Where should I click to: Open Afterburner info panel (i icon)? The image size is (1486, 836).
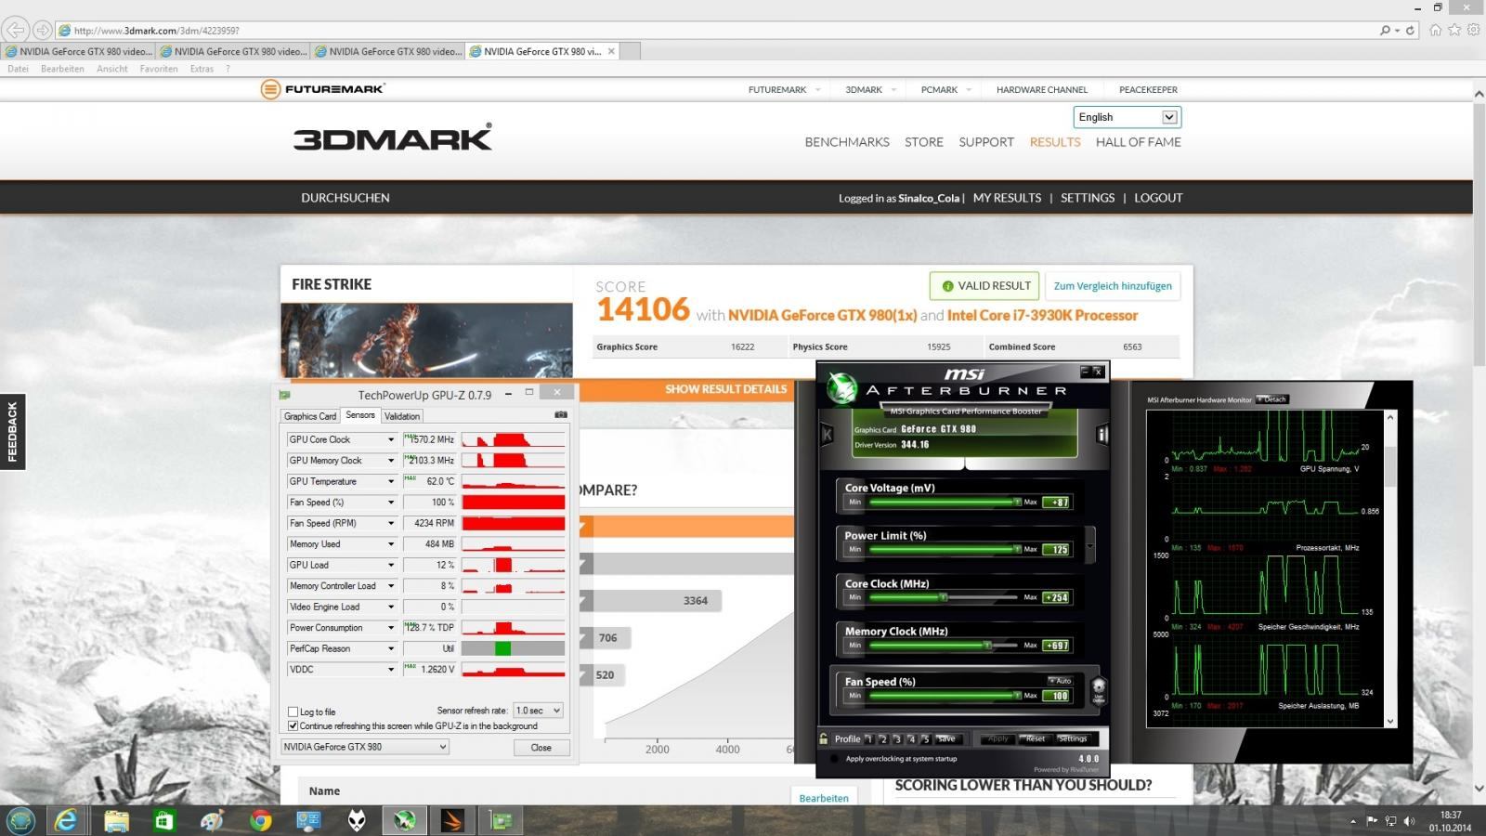[x=1102, y=434]
